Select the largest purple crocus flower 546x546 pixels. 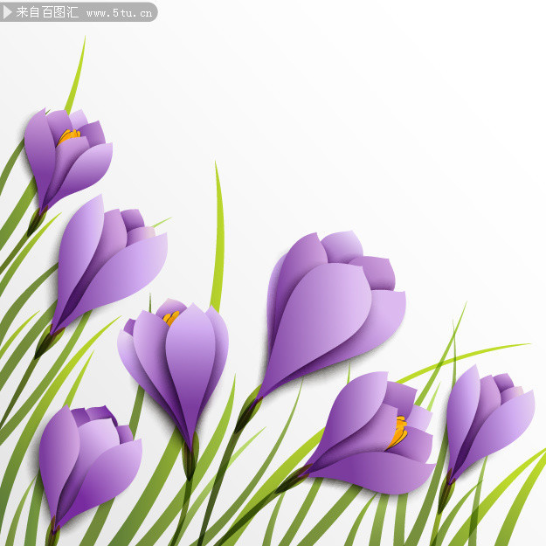click(331, 312)
